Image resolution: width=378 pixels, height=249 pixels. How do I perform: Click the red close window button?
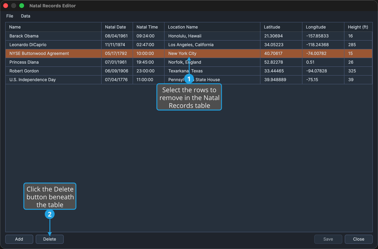[x=6, y=6]
